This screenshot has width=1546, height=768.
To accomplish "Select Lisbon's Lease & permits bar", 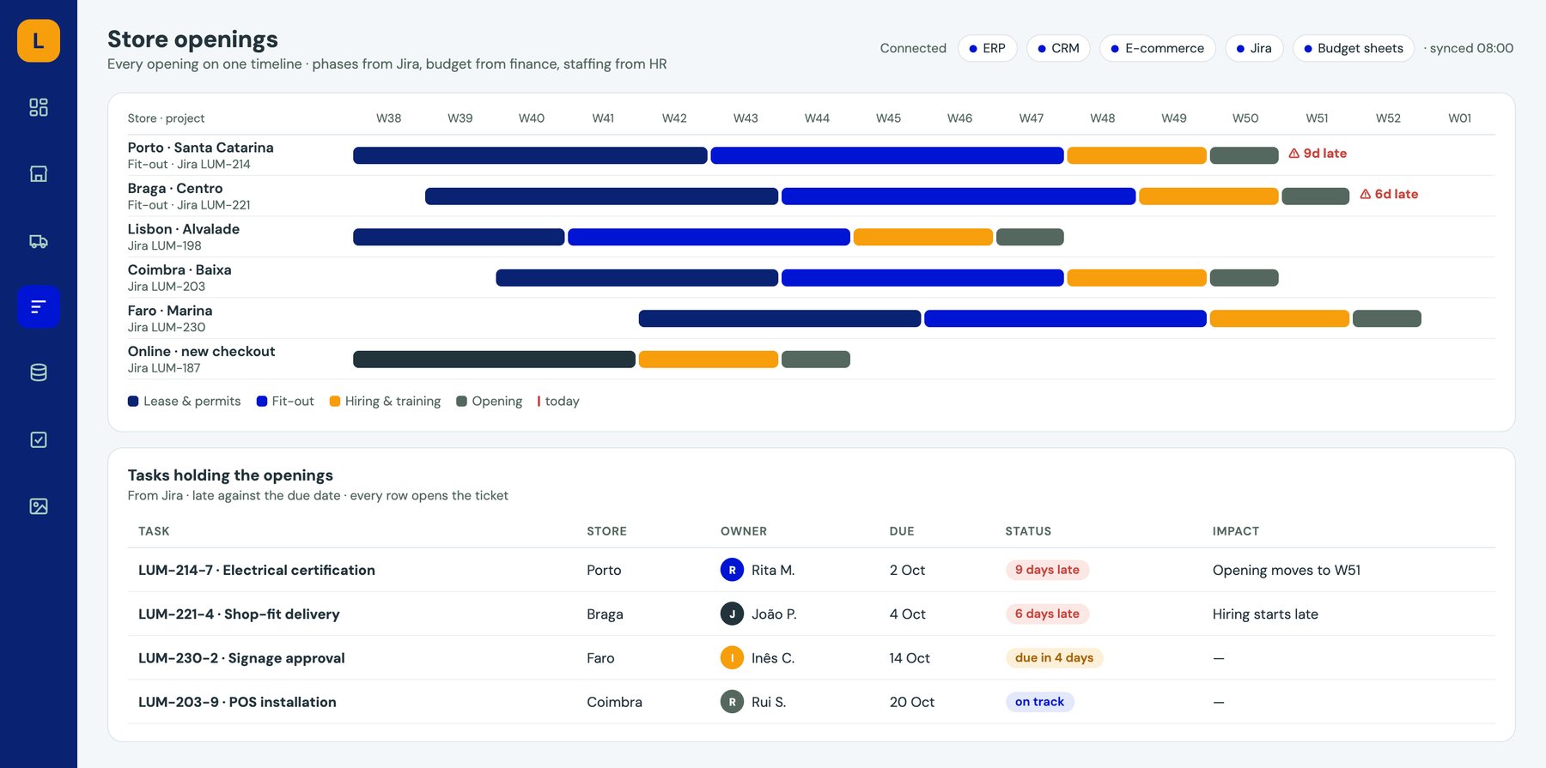I will pos(459,237).
